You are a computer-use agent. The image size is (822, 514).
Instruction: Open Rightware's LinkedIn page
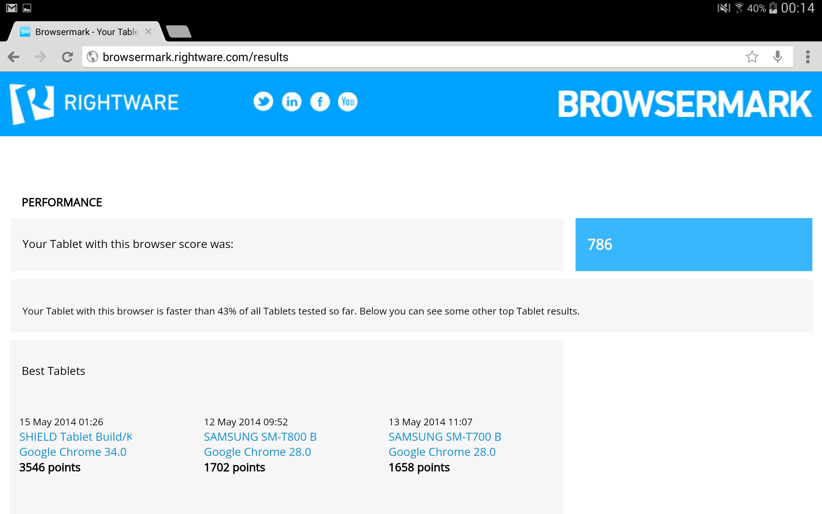coord(292,101)
